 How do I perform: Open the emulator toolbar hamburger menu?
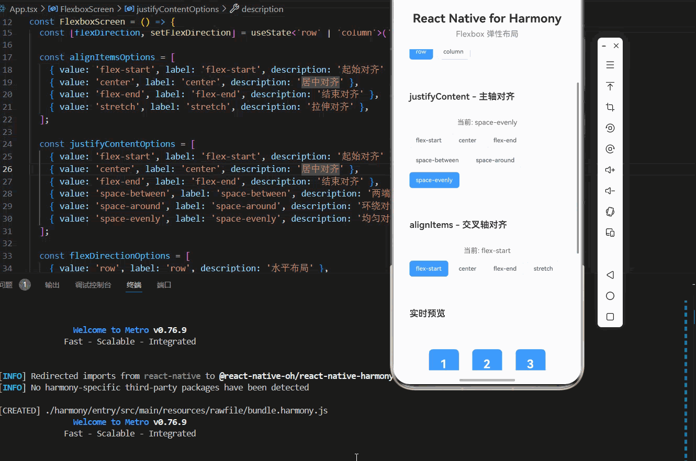click(x=610, y=65)
